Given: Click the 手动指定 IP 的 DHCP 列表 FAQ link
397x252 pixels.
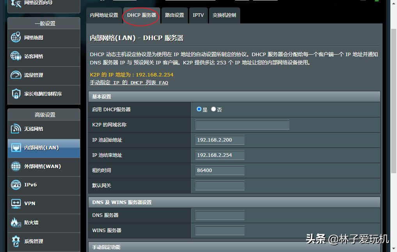Looking at the screenshot, I should coord(129,83).
